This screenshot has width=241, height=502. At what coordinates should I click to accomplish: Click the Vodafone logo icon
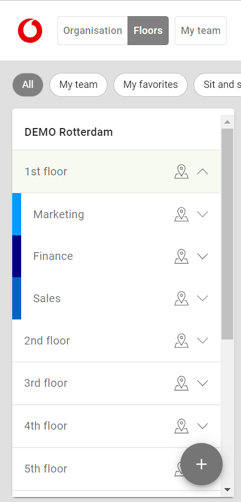pyautogui.click(x=30, y=31)
